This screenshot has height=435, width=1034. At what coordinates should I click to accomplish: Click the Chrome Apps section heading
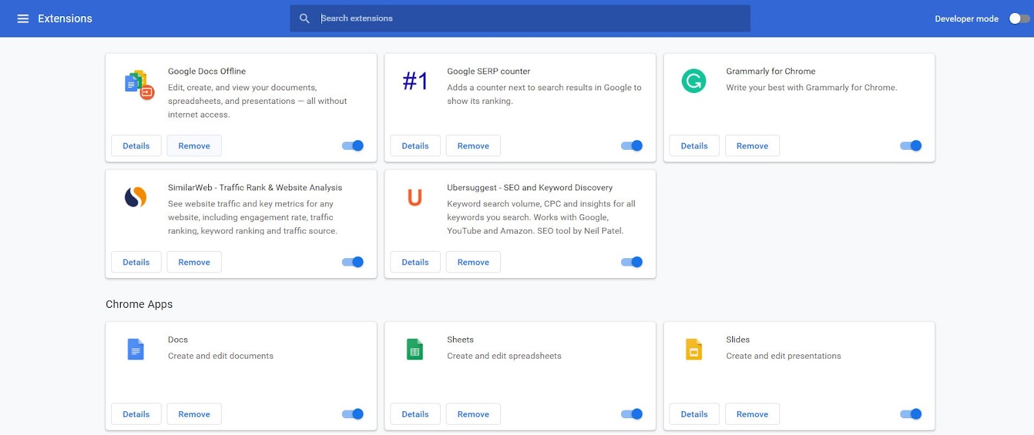coord(139,304)
